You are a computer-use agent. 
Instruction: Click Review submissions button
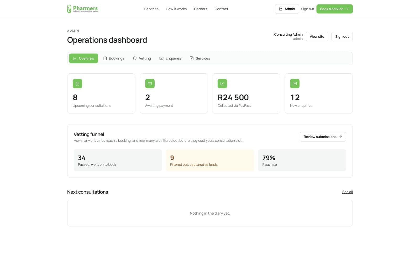(x=323, y=137)
